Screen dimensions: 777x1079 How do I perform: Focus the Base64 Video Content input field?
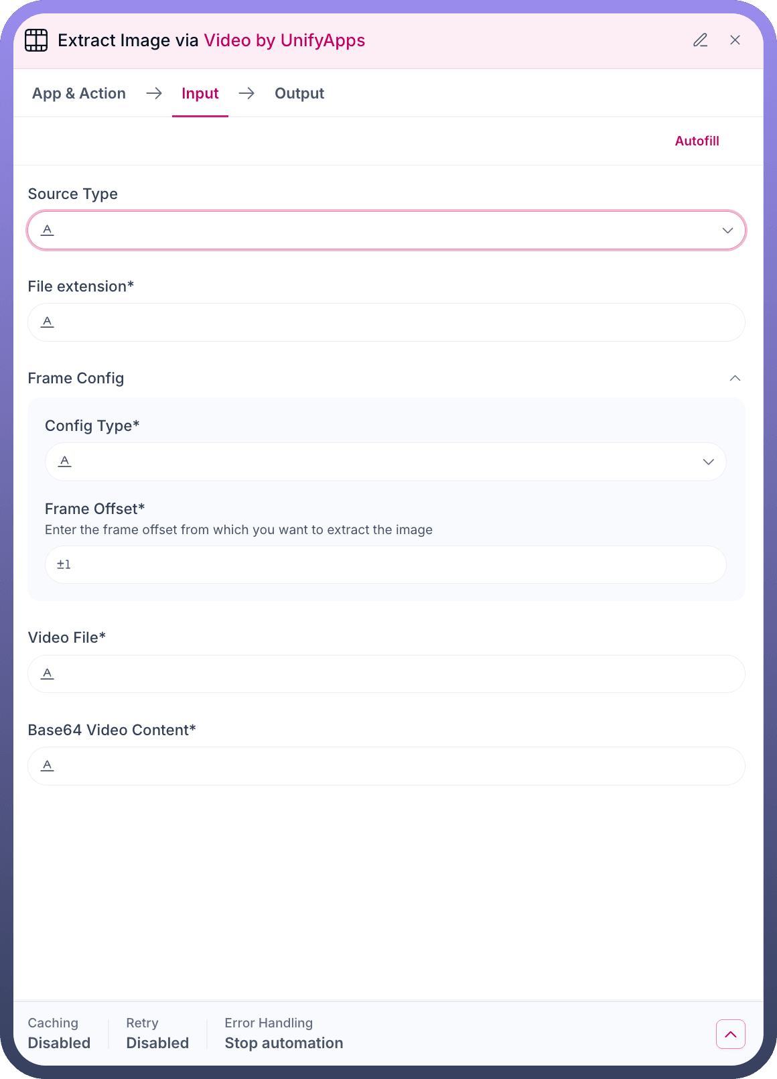(x=395, y=765)
